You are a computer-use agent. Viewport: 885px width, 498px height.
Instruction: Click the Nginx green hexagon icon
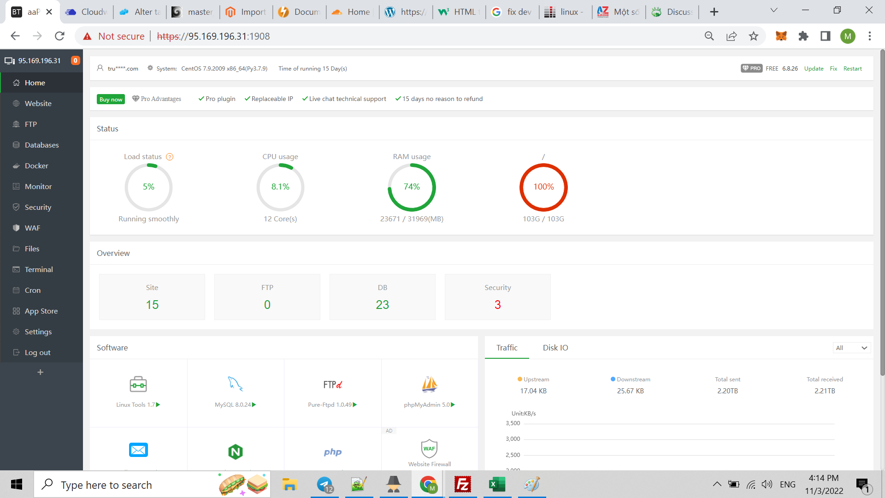[235, 451]
